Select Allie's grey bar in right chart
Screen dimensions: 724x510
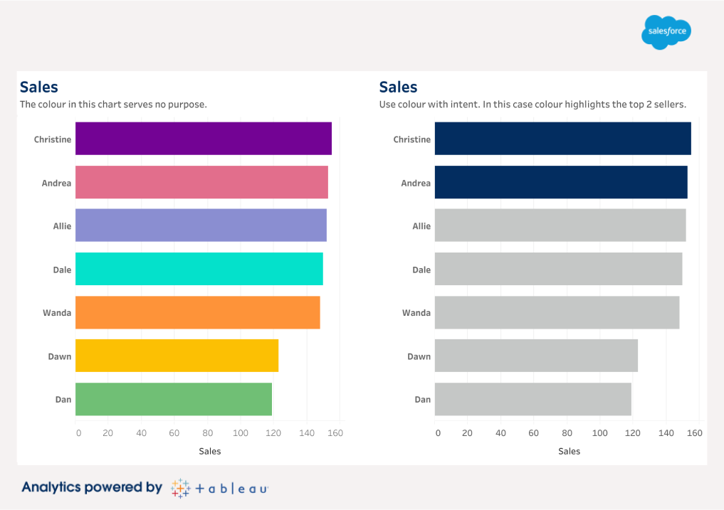click(x=560, y=225)
